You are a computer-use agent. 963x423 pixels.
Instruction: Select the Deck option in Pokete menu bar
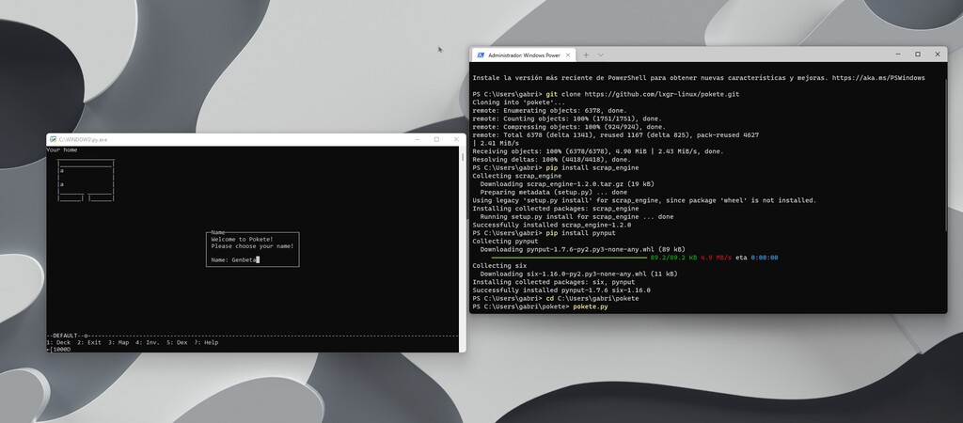pos(58,342)
